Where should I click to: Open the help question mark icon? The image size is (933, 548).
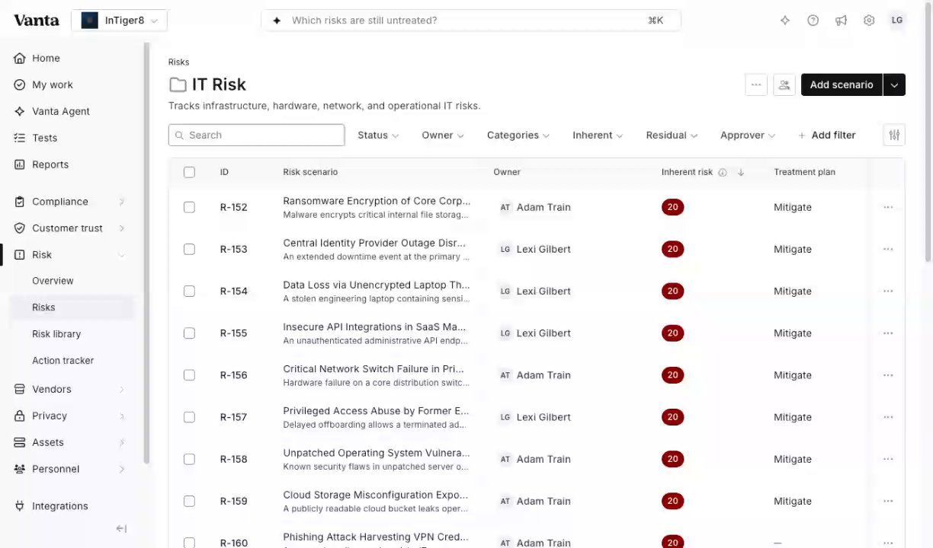click(813, 21)
